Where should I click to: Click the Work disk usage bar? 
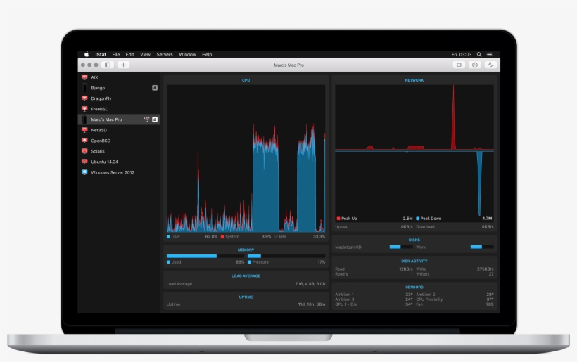(x=482, y=247)
